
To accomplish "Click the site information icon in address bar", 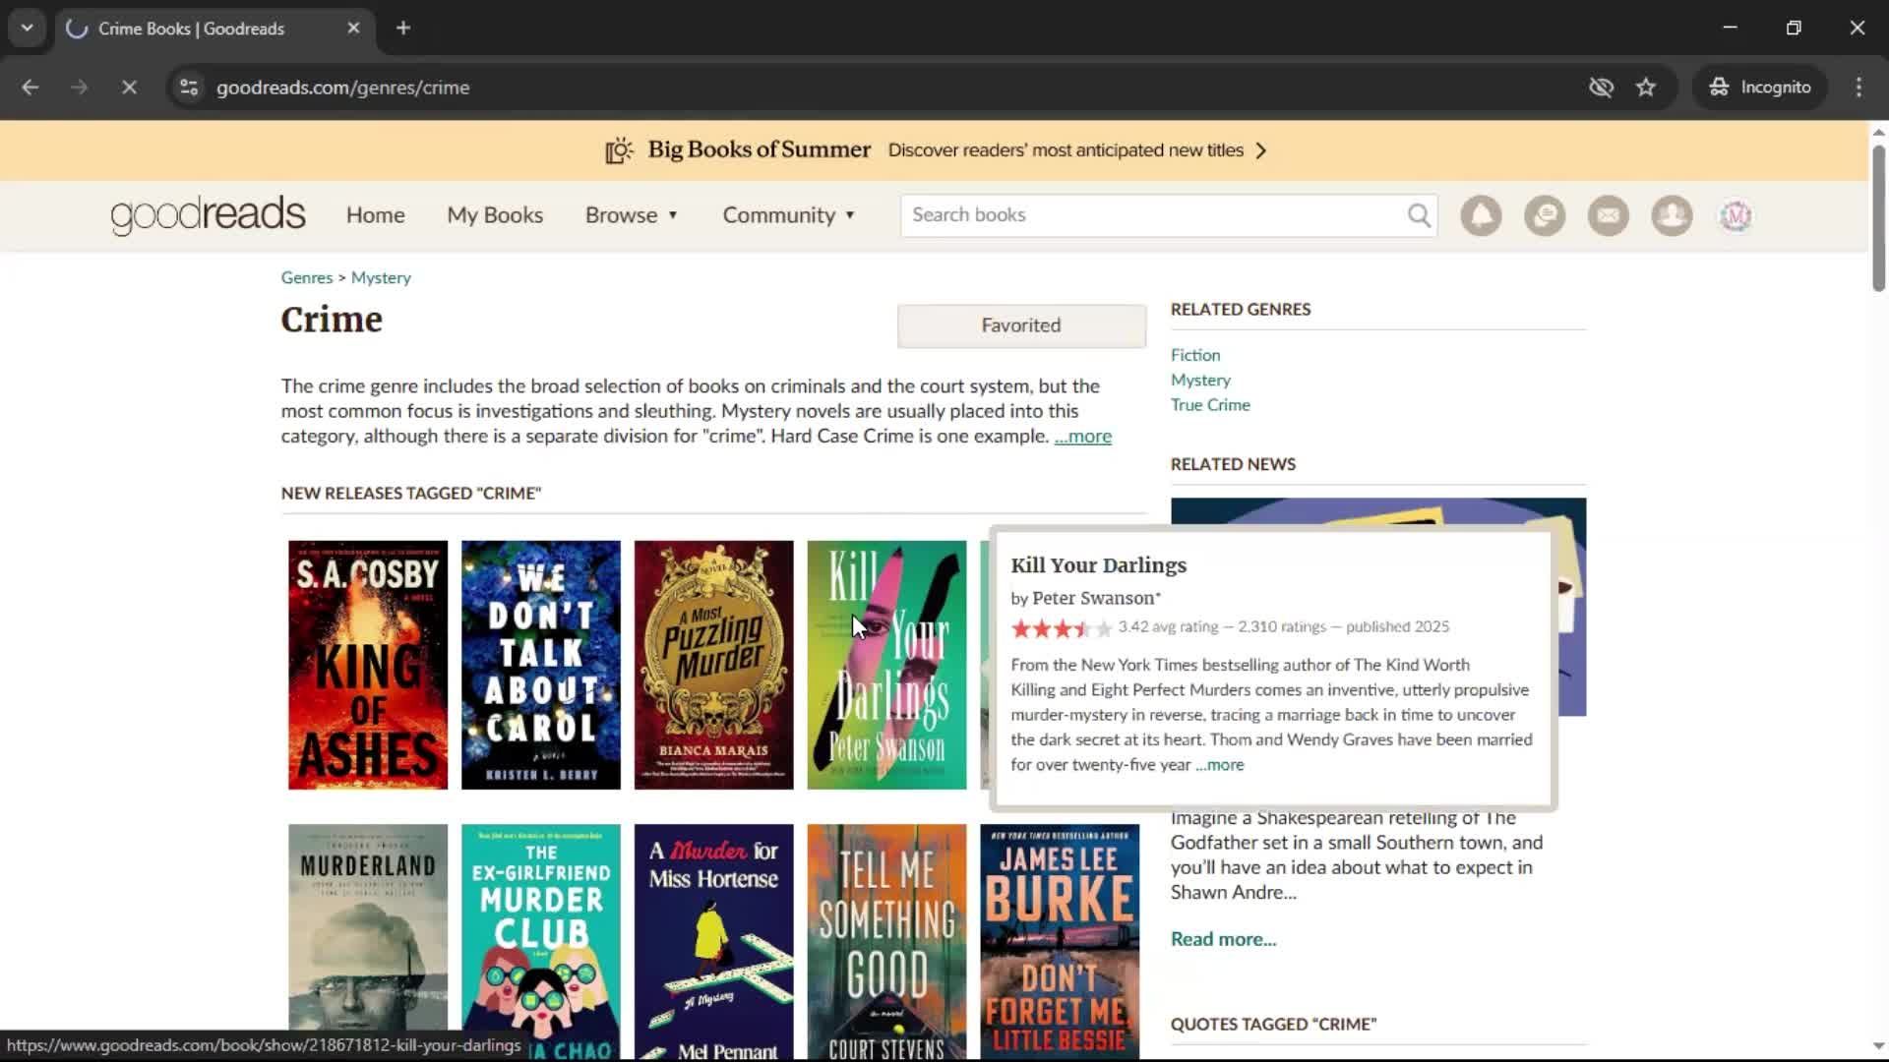I will tap(189, 88).
